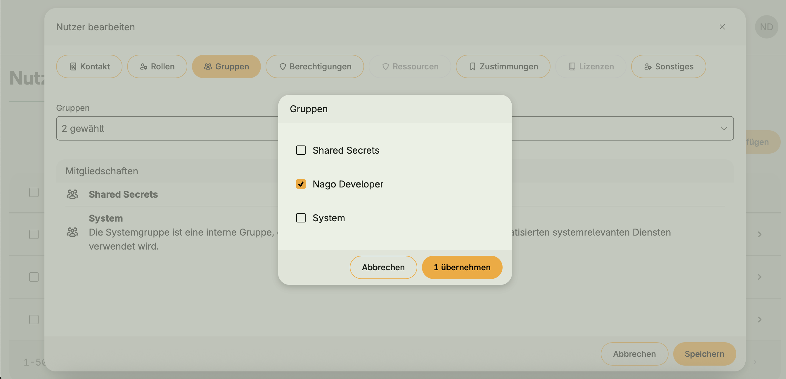Click the Speichern button
This screenshot has height=379, width=786.
click(704, 354)
